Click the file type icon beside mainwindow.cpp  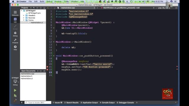pos(58,8)
